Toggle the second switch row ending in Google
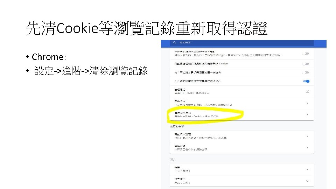 306,64
